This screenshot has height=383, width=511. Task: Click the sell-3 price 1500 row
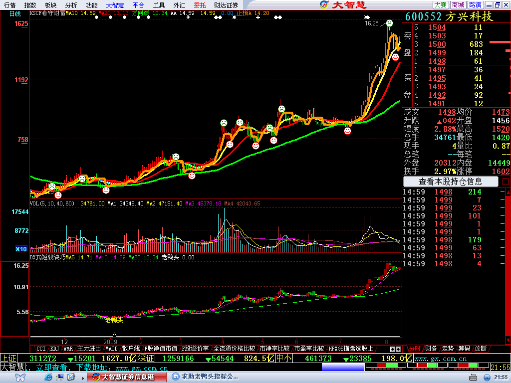pos(456,44)
